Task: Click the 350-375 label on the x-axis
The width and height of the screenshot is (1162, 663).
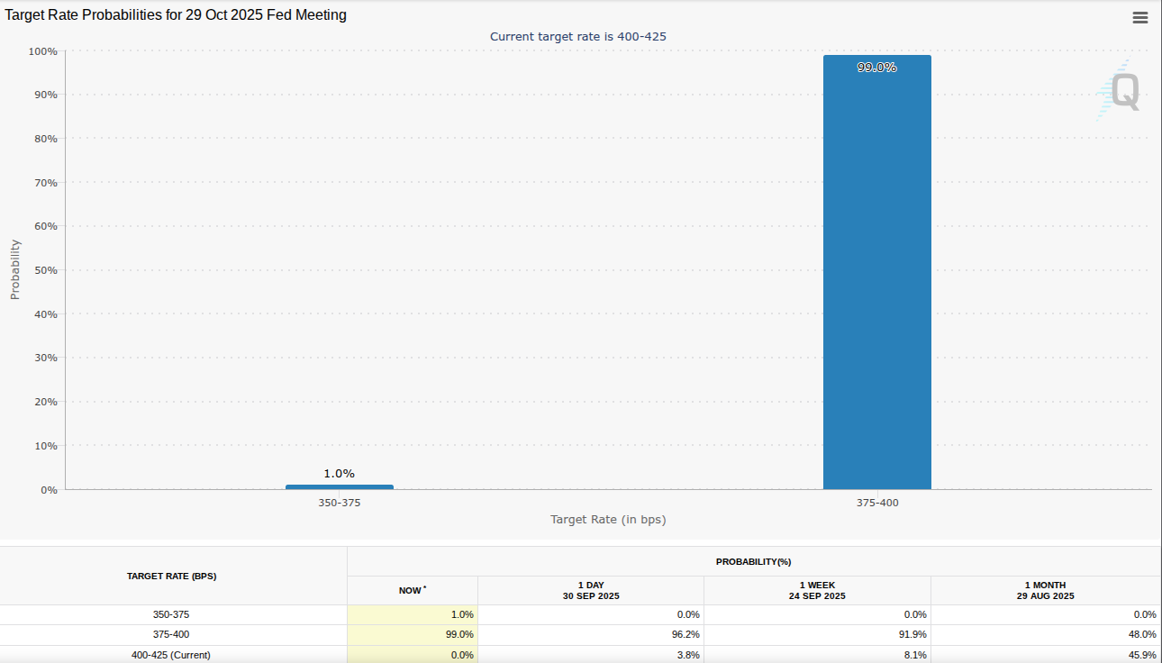Action: pyautogui.click(x=339, y=503)
